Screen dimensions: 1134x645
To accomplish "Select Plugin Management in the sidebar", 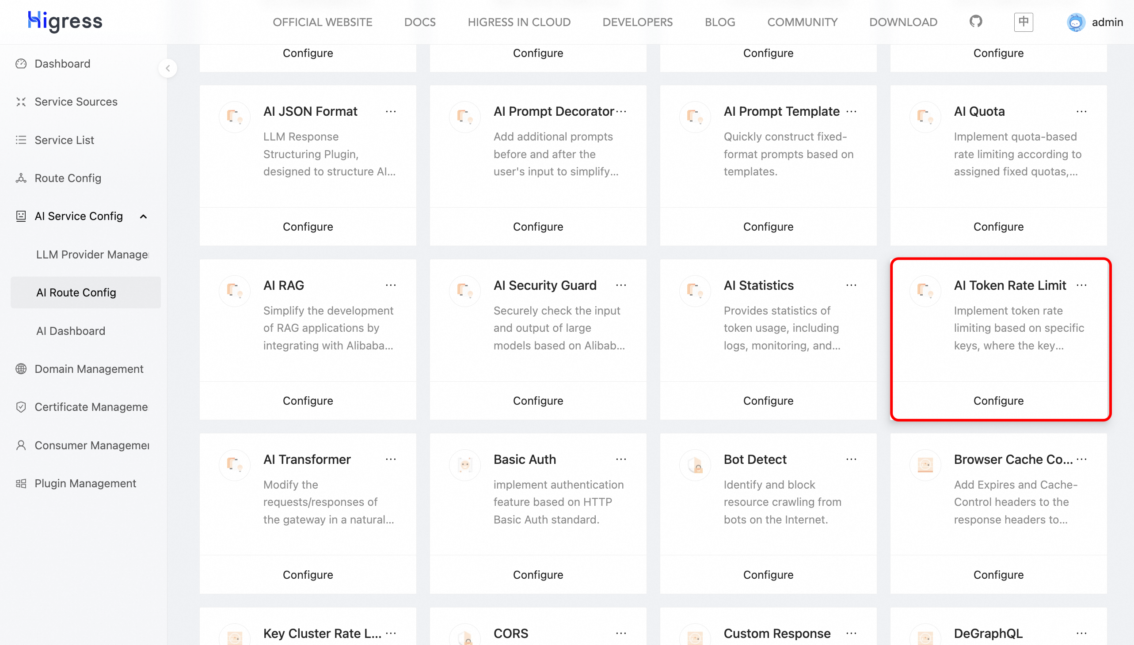I will [85, 483].
